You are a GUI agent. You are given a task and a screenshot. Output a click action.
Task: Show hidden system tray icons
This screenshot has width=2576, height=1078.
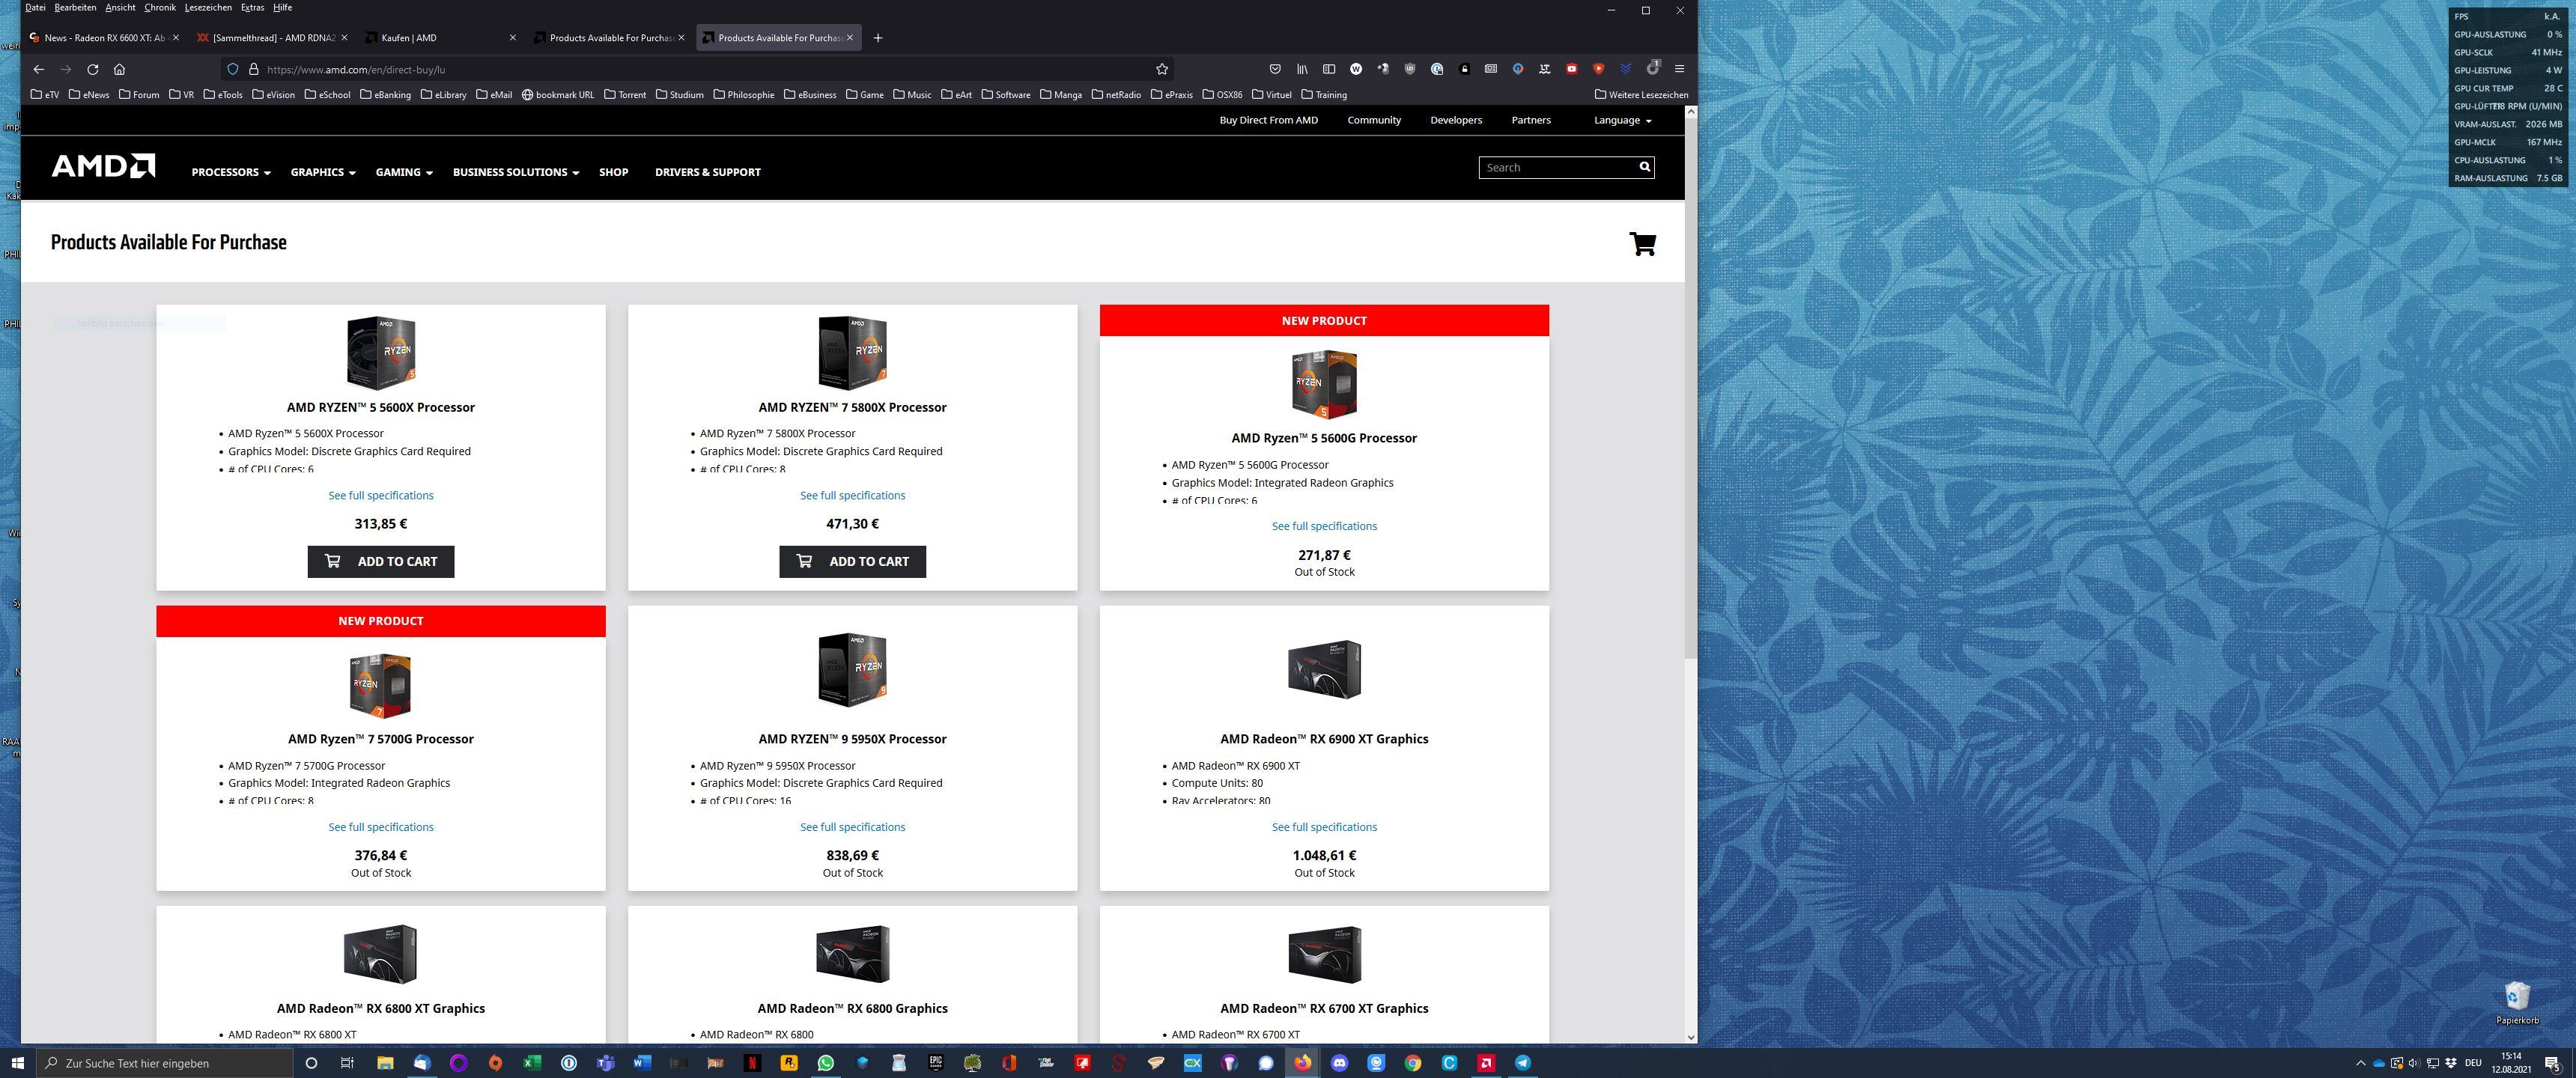pos(2361,1063)
